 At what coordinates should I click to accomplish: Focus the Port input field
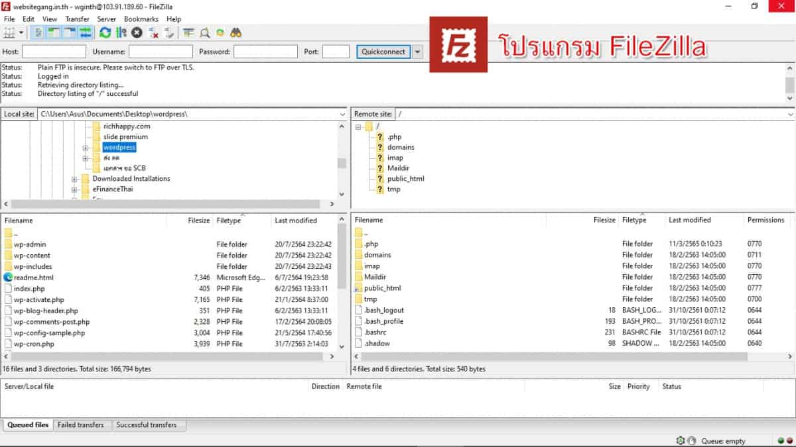336,52
